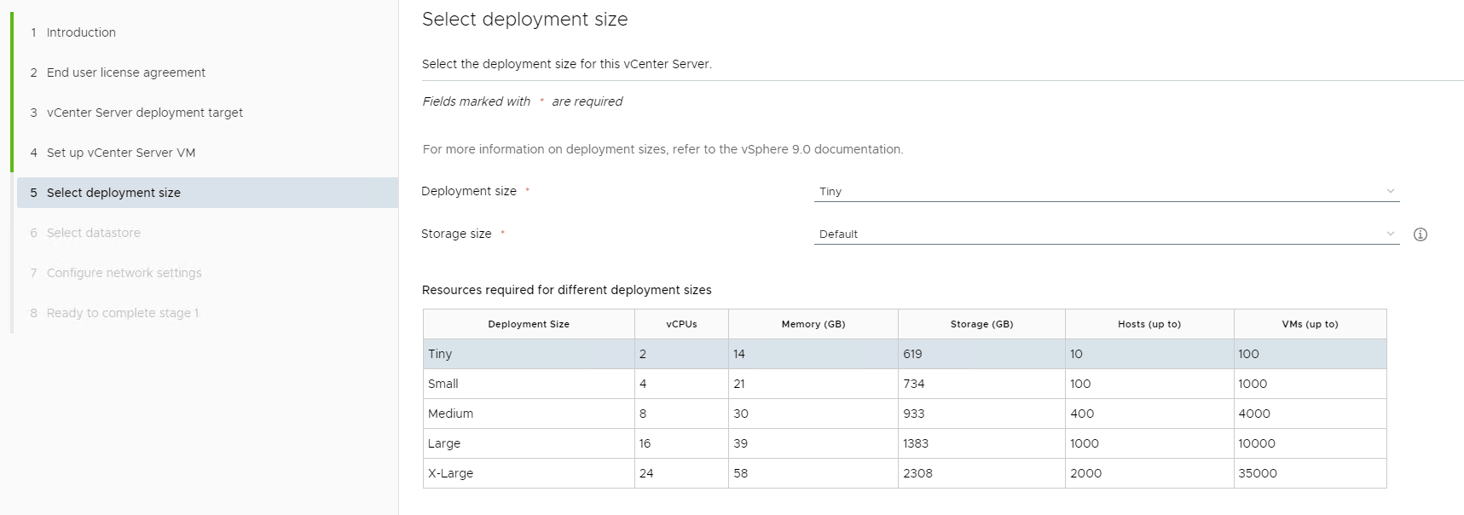The height and width of the screenshot is (515, 1464).
Task: Click Ready to complete stage 1 step
Action: [x=122, y=313]
